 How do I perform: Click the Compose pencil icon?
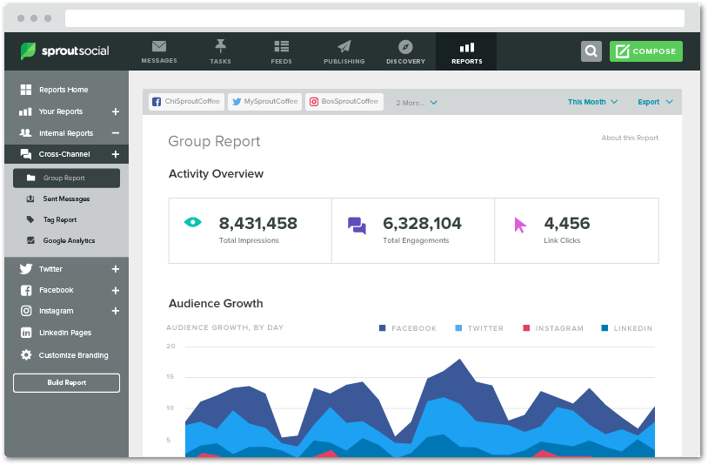coord(622,51)
